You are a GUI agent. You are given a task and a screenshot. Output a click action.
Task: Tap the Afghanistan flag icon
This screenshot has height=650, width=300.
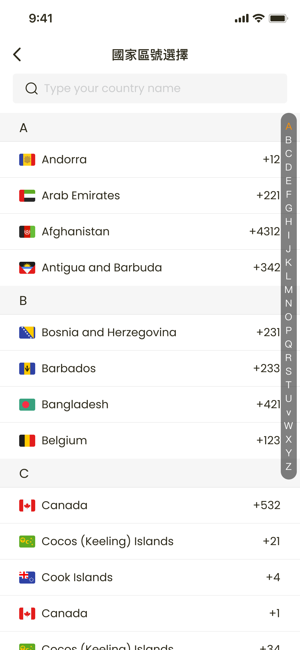[27, 232]
